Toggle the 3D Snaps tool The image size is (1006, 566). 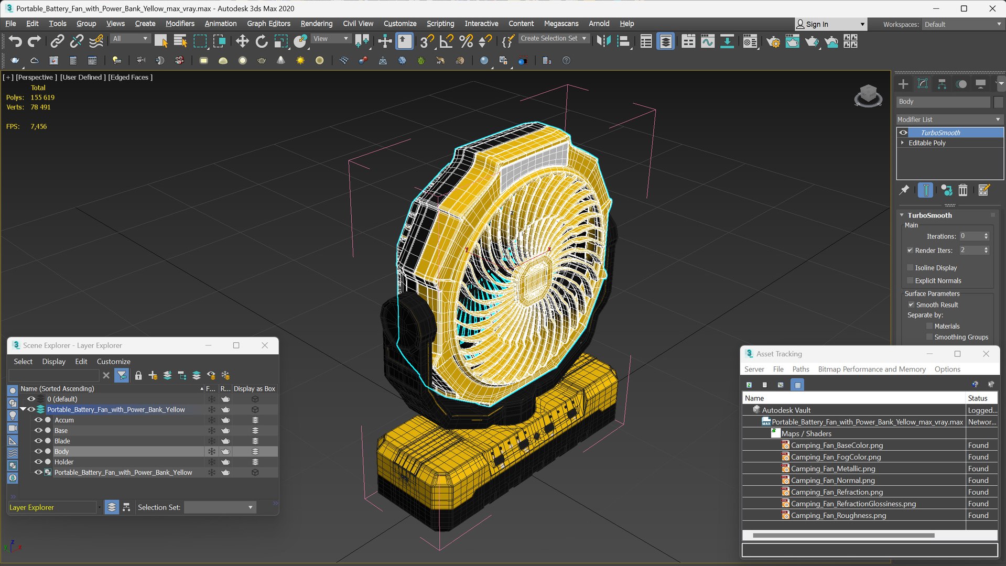pyautogui.click(x=427, y=41)
